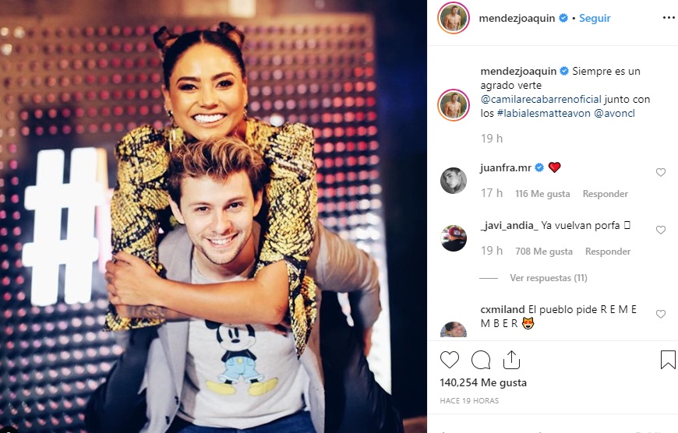678x433 pixels.
Task: Like _javi_andia_'s comment heart
Action: pos(661,230)
